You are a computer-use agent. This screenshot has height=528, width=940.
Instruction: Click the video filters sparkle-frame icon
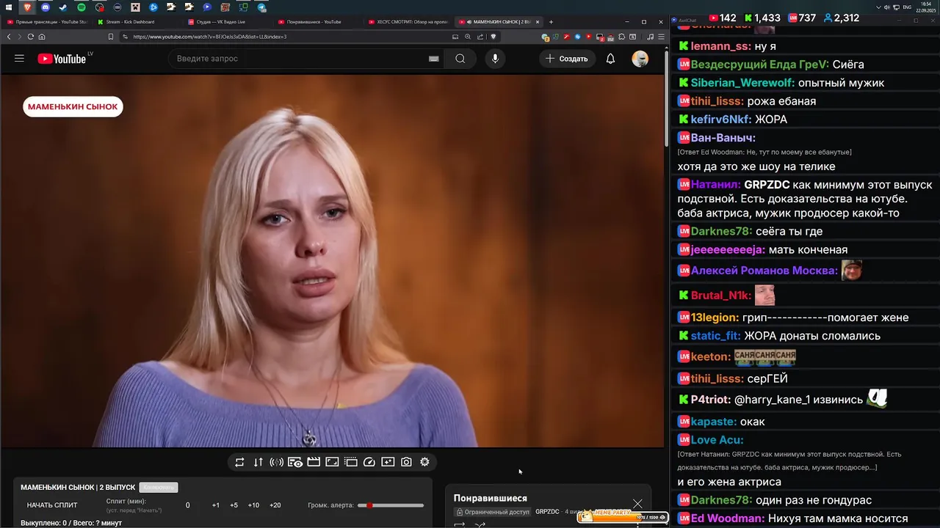(388, 462)
